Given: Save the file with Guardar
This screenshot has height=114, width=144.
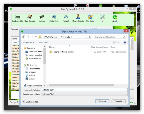Looking at the screenshot, I should (x=102, y=101).
